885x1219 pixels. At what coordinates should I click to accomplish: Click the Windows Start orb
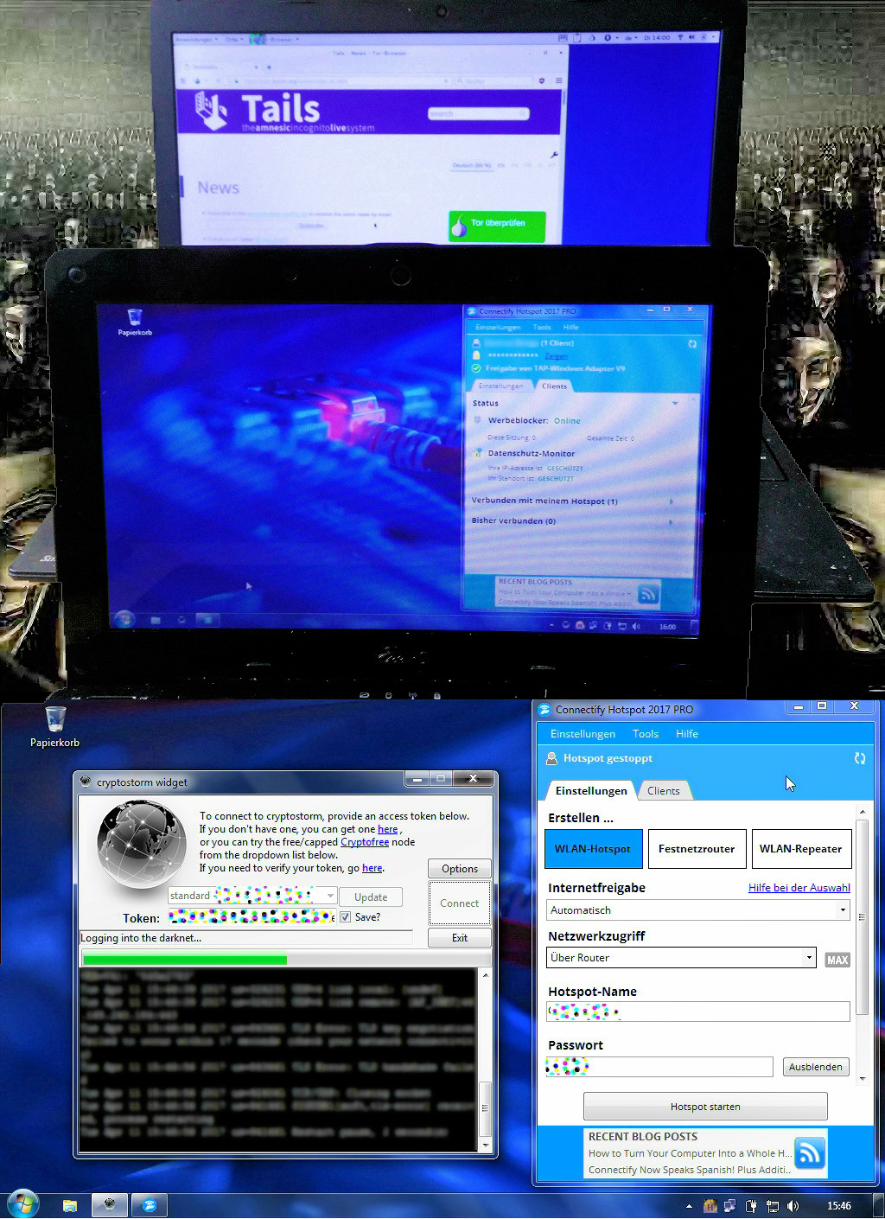point(22,1203)
